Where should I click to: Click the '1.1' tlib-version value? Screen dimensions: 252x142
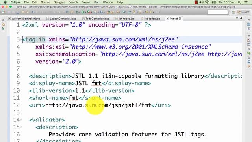tap(80, 90)
